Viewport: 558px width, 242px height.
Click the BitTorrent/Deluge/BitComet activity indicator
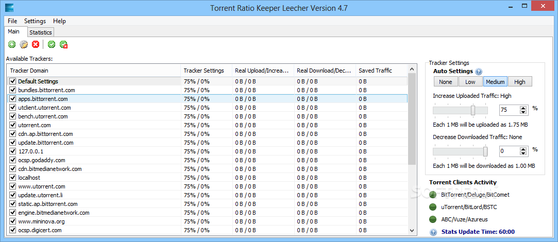point(433,195)
